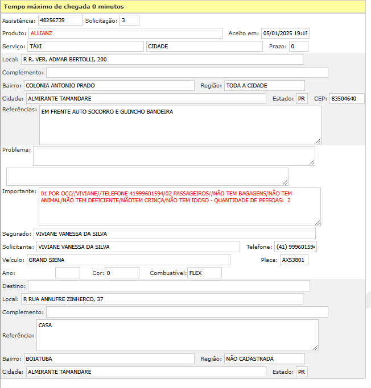This screenshot has height=388, width=371.
Task: Select the empty Ano field
Action: pos(67,273)
